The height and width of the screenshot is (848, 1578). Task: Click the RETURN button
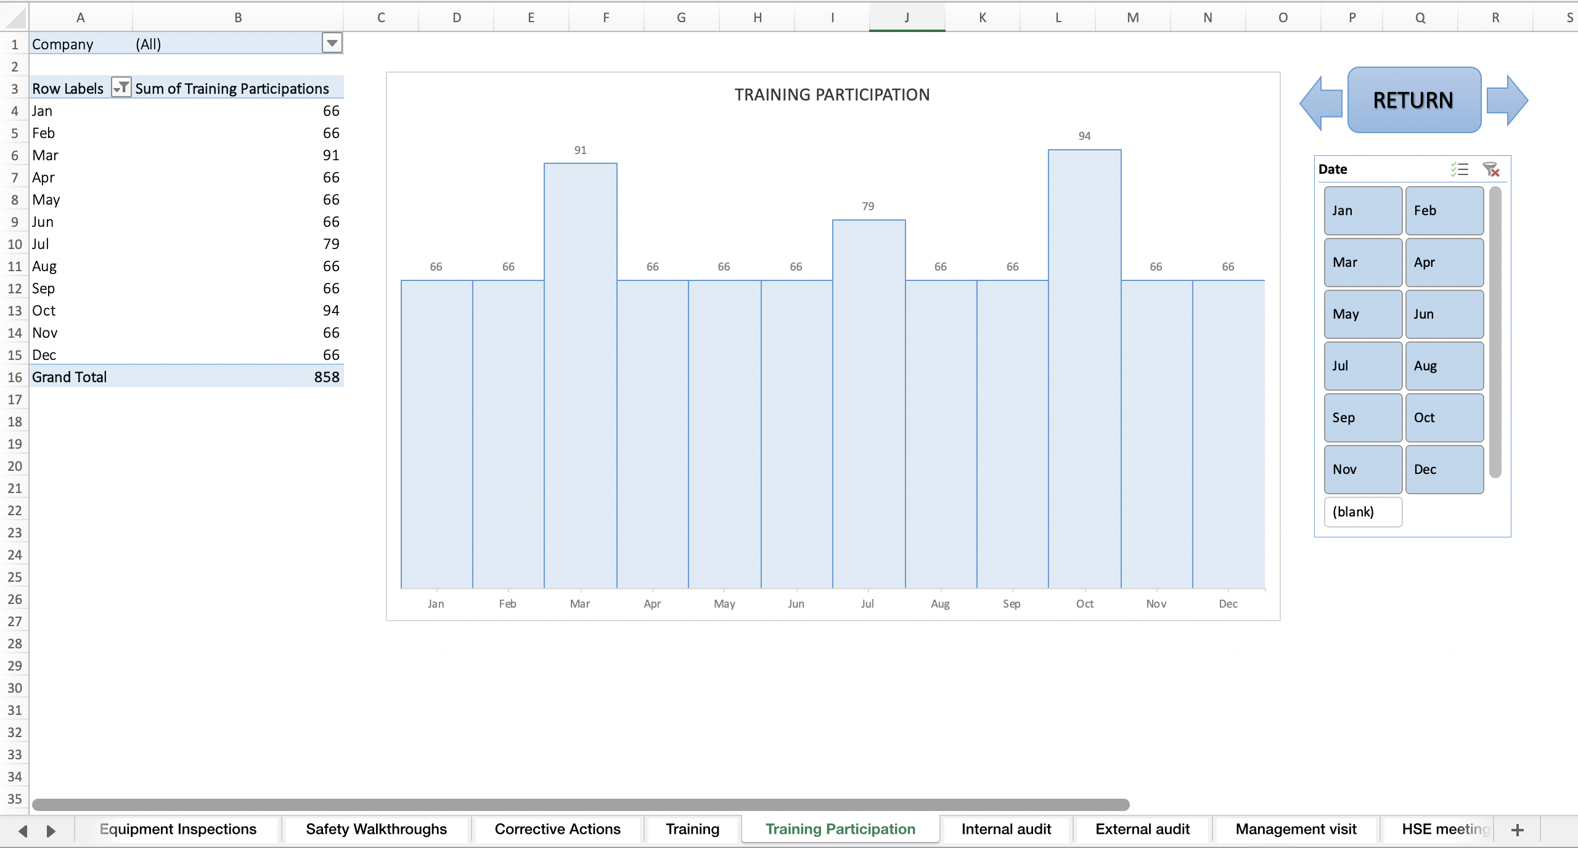(1413, 100)
